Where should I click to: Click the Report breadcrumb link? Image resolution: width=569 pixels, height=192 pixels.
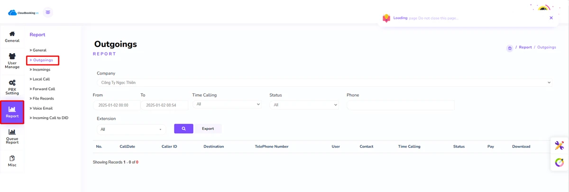pos(525,47)
